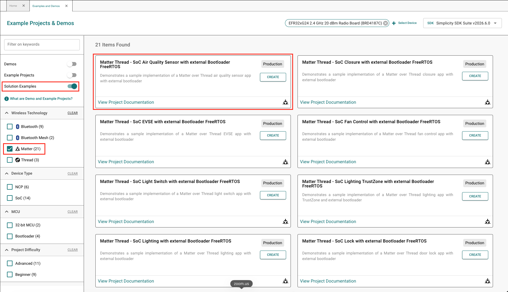
Task: Click the Bluetooth logo in filter list
Action: pos(18,127)
